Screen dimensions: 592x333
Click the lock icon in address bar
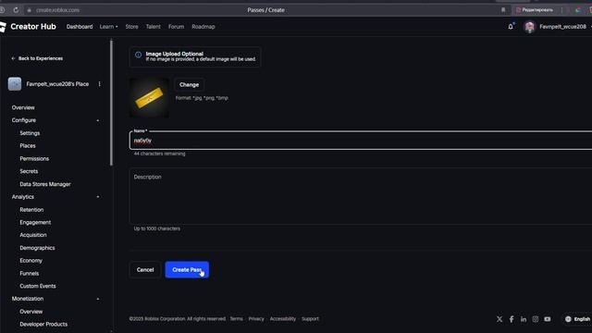click(x=29, y=10)
